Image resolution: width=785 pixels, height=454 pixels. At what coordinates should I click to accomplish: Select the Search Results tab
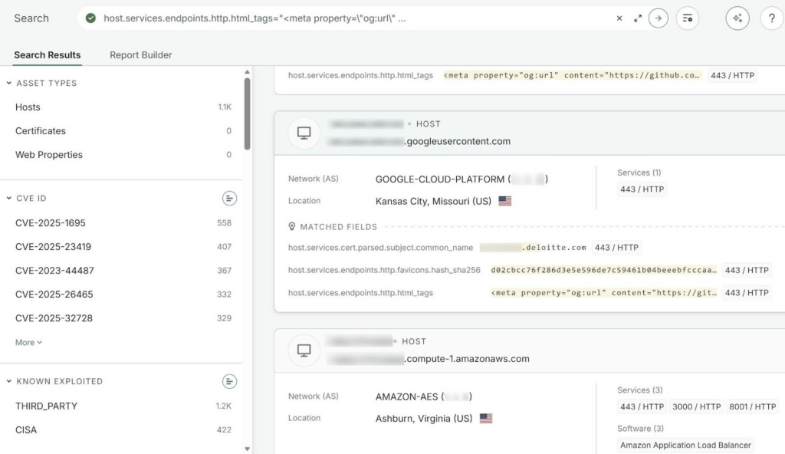[48, 54]
